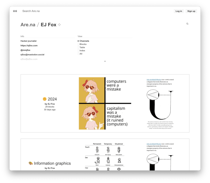The width and height of the screenshot is (210, 183).
Task: Open the ejfox@mastodon.social link
Action: (32, 55)
